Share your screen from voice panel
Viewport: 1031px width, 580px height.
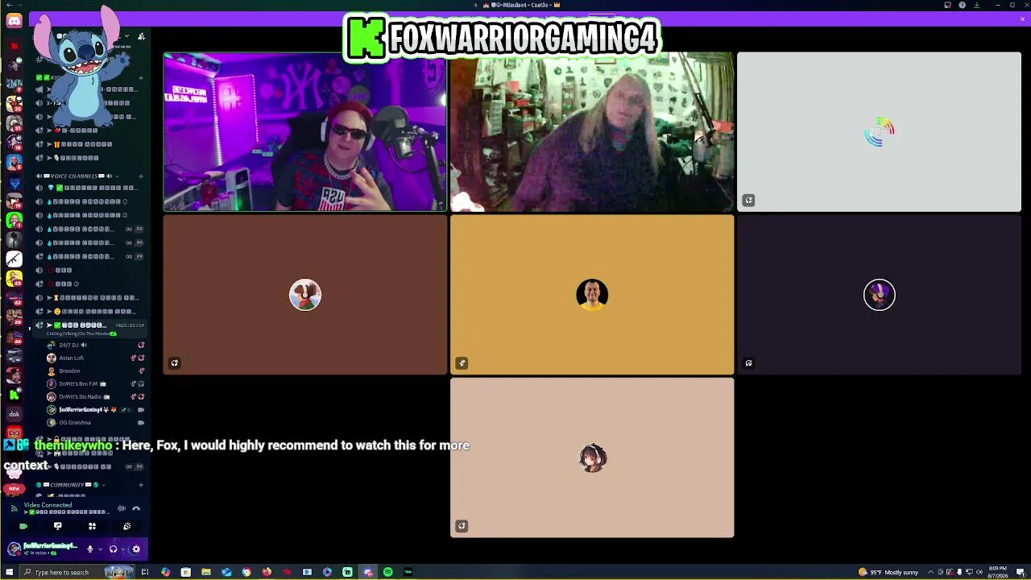(57, 526)
